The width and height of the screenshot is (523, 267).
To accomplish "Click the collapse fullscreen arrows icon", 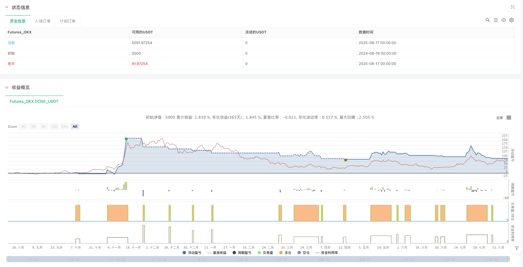I will point(512,7).
